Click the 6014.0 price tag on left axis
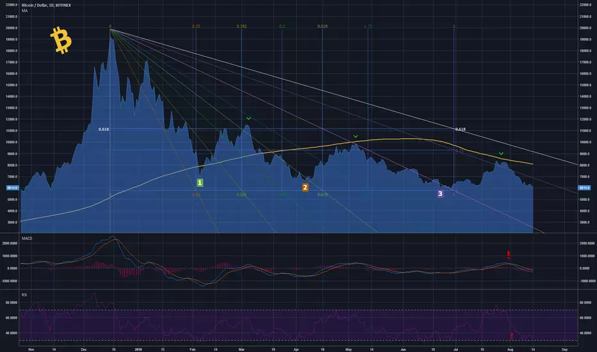 [12, 188]
